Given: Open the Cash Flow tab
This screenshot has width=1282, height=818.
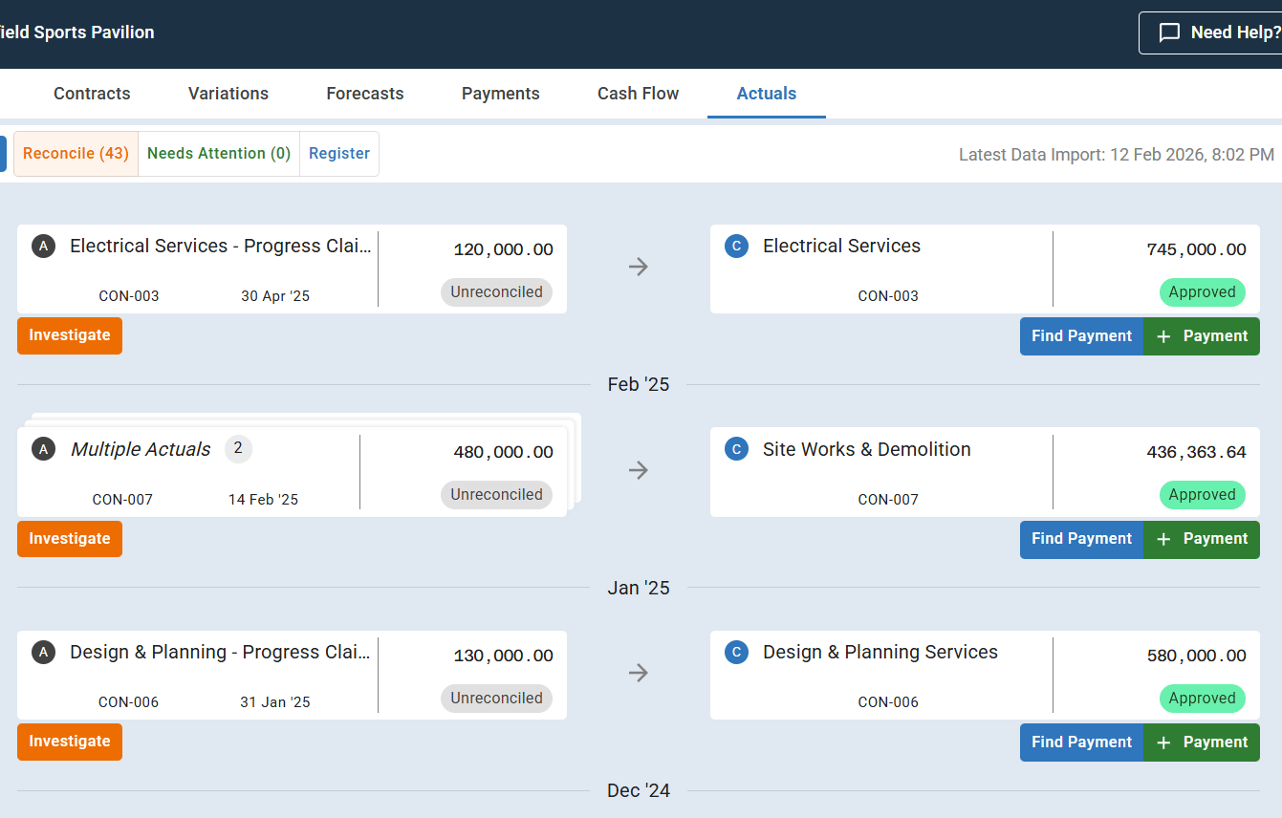Looking at the screenshot, I should [x=638, y=94].
